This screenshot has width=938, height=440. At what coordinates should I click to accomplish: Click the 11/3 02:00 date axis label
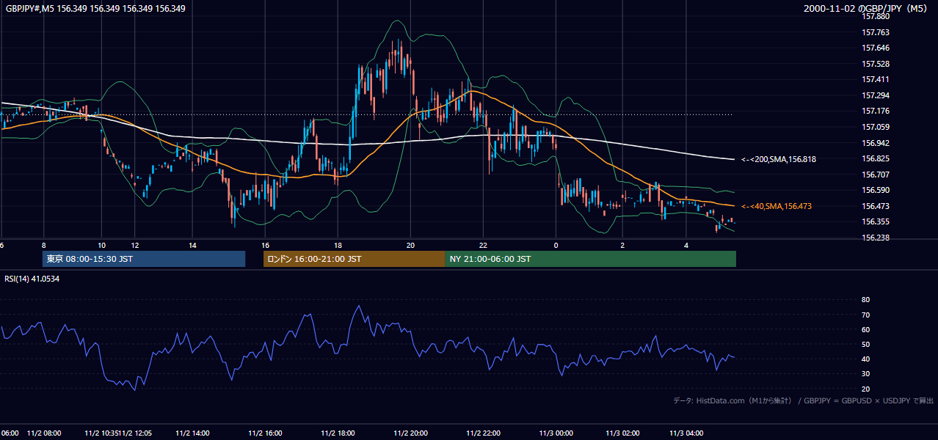point(623,433)
